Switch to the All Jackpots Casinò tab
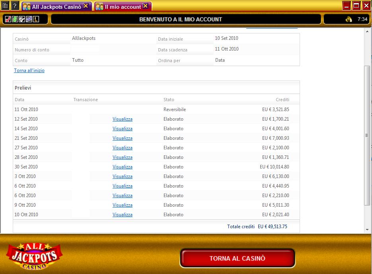Screen dimensions: 372x274 click(56, 7)
